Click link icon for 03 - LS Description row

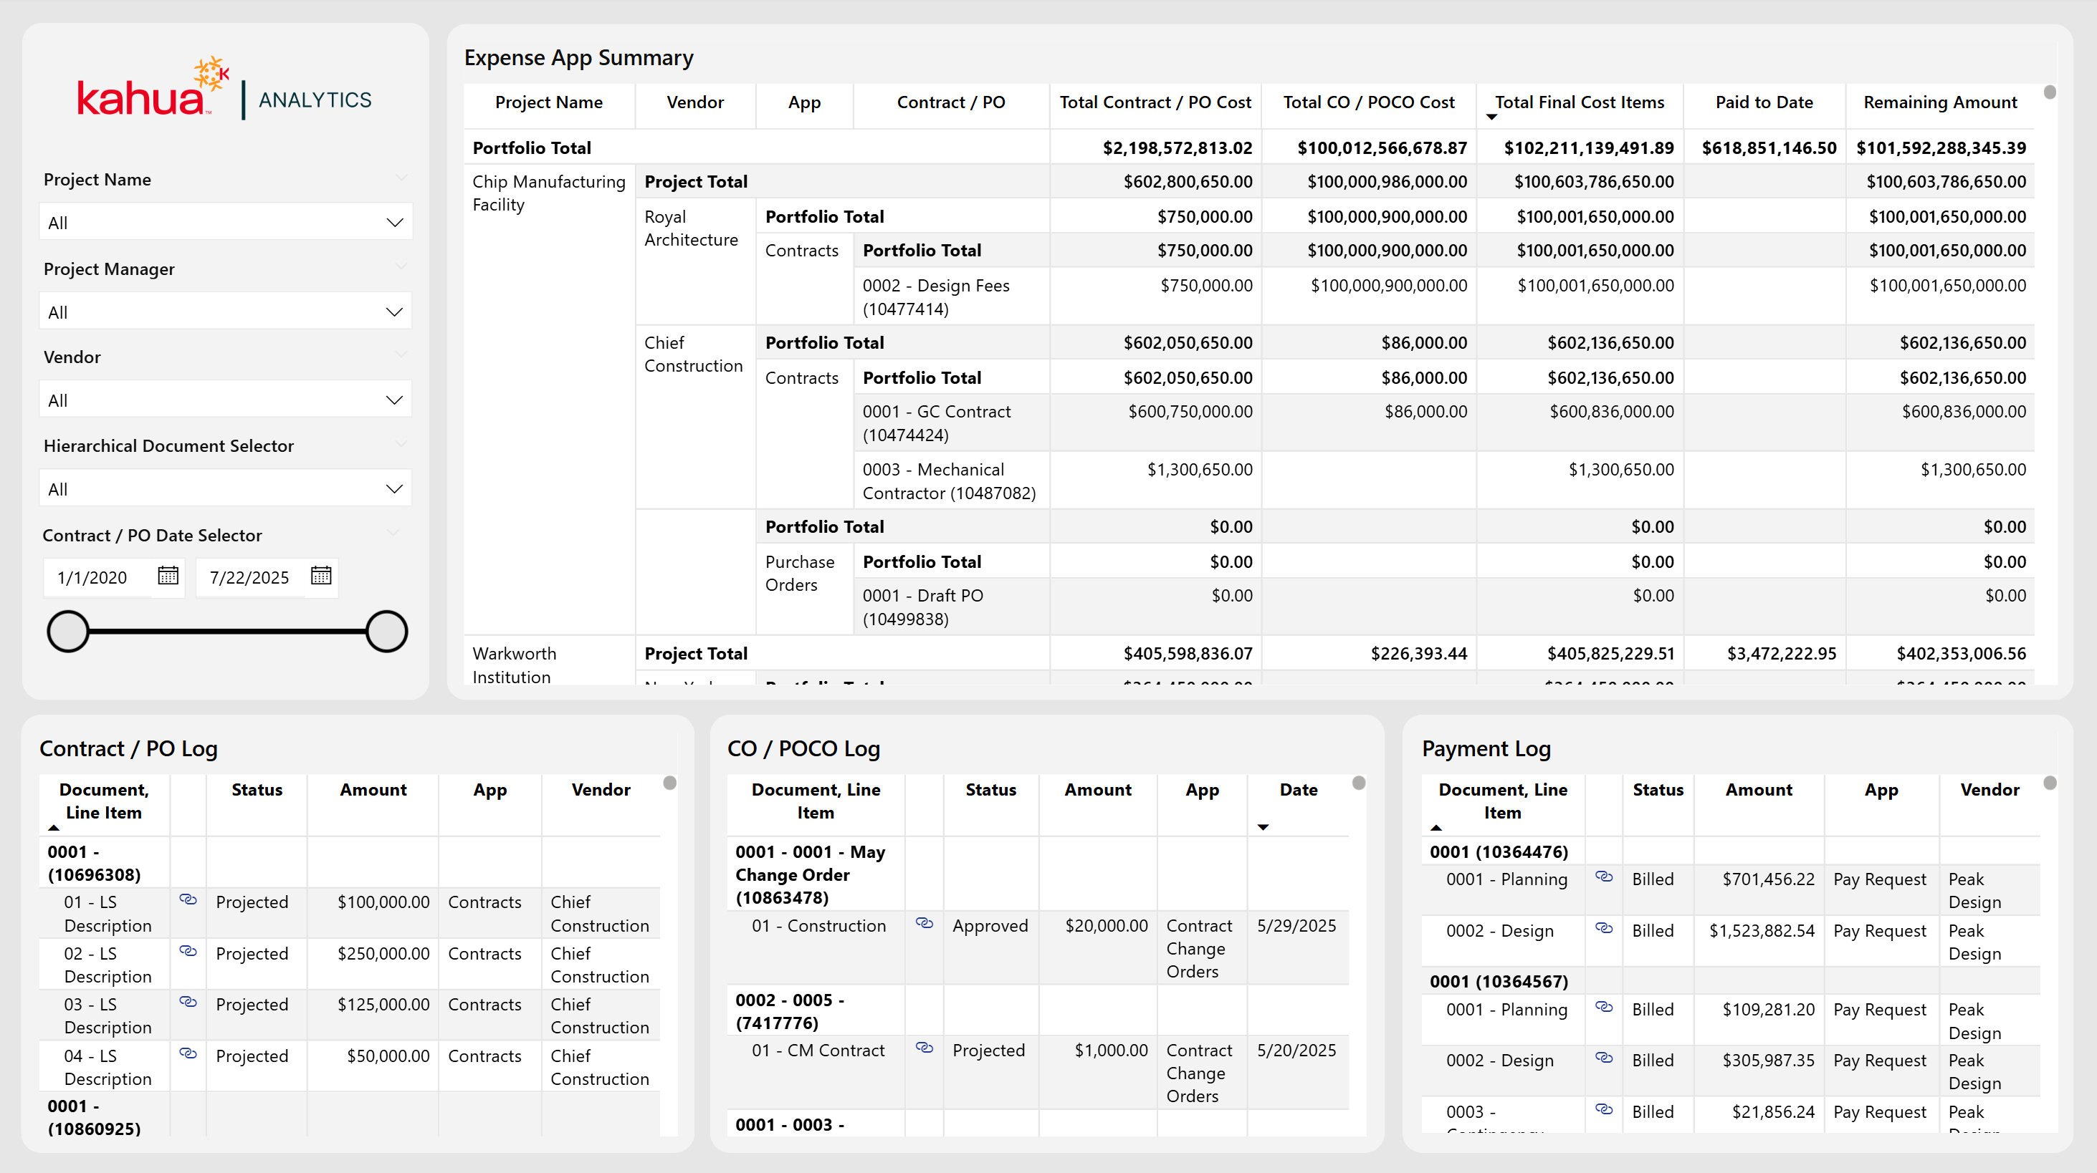point(188,1002)
